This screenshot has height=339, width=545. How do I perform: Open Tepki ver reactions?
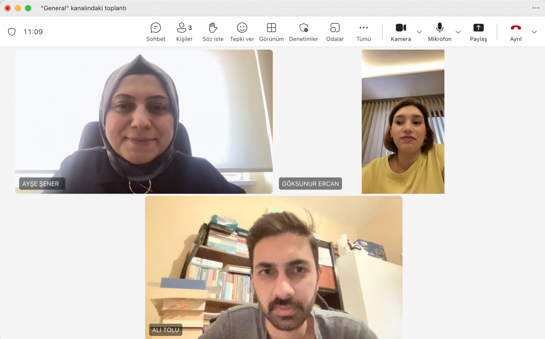(242, 32)
